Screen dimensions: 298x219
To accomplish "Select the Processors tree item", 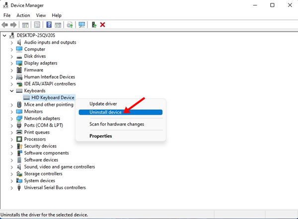I will click(35, 139).
